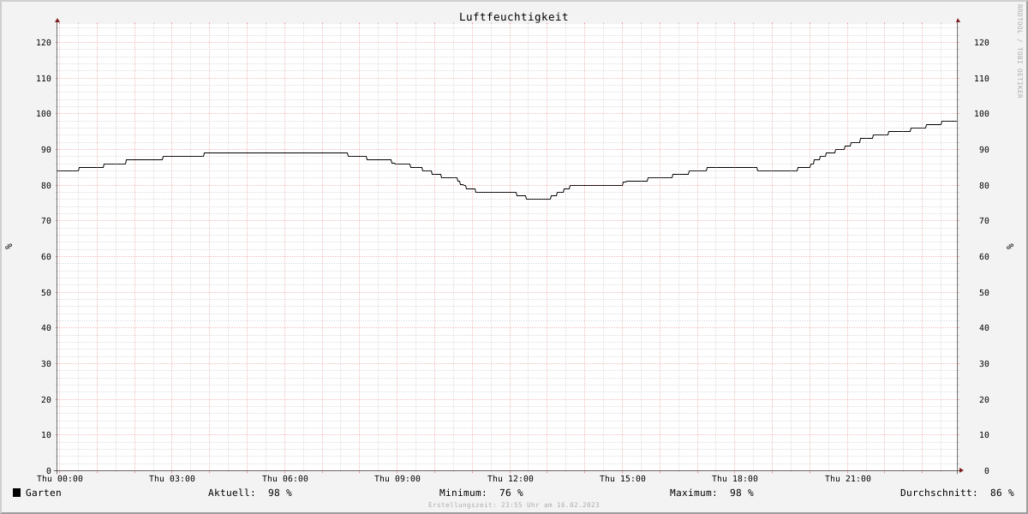The image size is (1028, 514).
Task: Click the 30 label on the left axis
Action: (x=46, y=363)
